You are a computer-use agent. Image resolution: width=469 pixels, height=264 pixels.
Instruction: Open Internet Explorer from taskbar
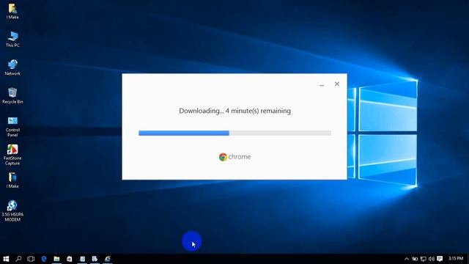coord(108,259)
